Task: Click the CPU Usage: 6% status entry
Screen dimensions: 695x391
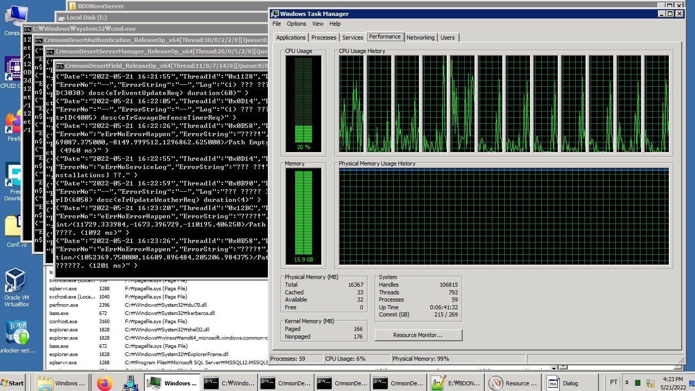Action: [346, 359]
